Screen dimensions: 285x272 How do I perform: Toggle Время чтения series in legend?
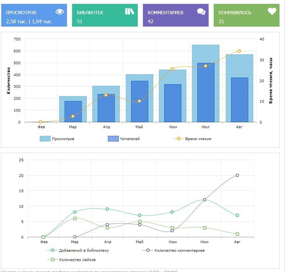[x=198, y=139]
